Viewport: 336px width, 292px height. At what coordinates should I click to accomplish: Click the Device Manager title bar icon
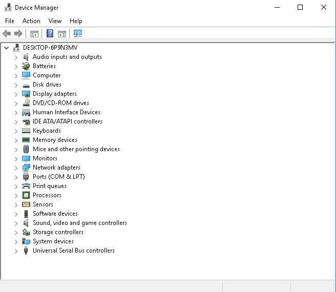click(x=8, y=8)
